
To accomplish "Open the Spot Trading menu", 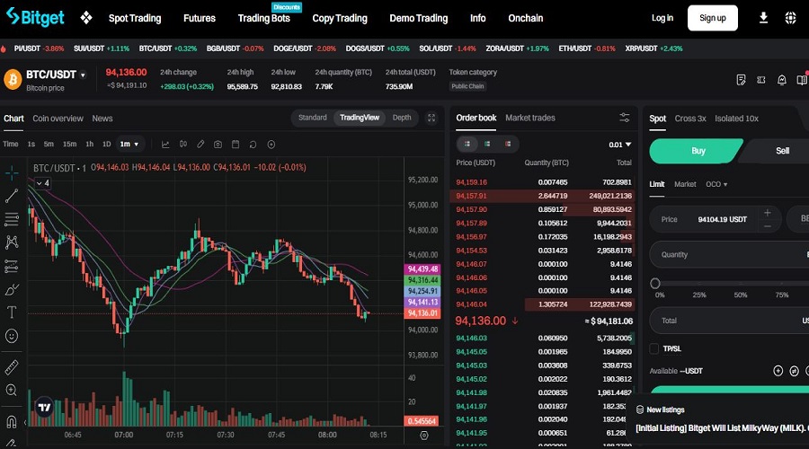I will tap(135, 18).
